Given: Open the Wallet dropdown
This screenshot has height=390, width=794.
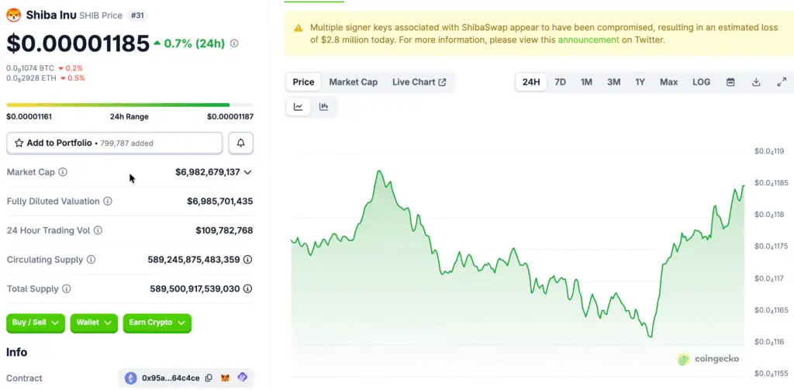Looking at the screenshot, I should (x=94, y=323).
